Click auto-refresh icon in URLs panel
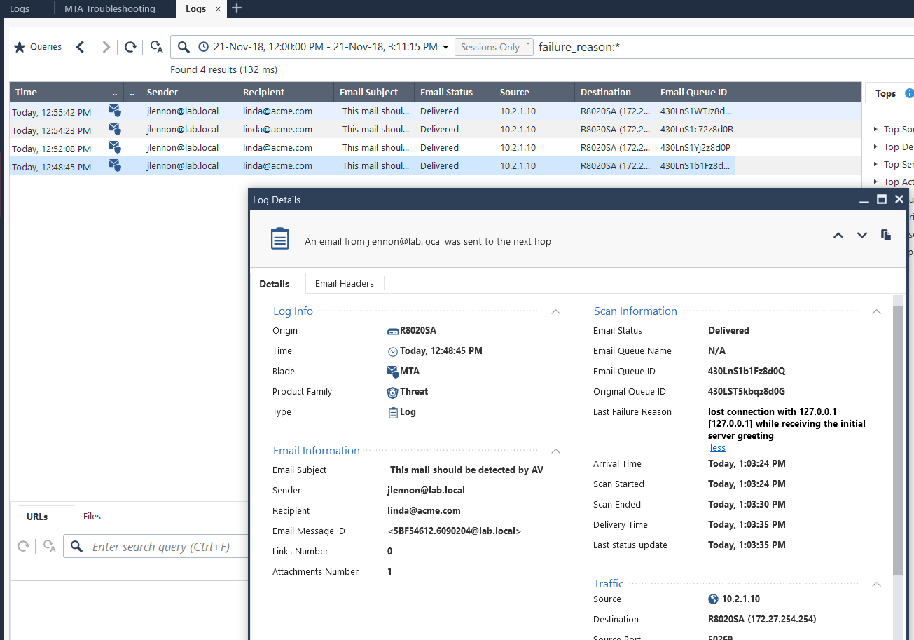Viewport: 914px width, 640px height. pyautogui.click(x=49, y=547)
